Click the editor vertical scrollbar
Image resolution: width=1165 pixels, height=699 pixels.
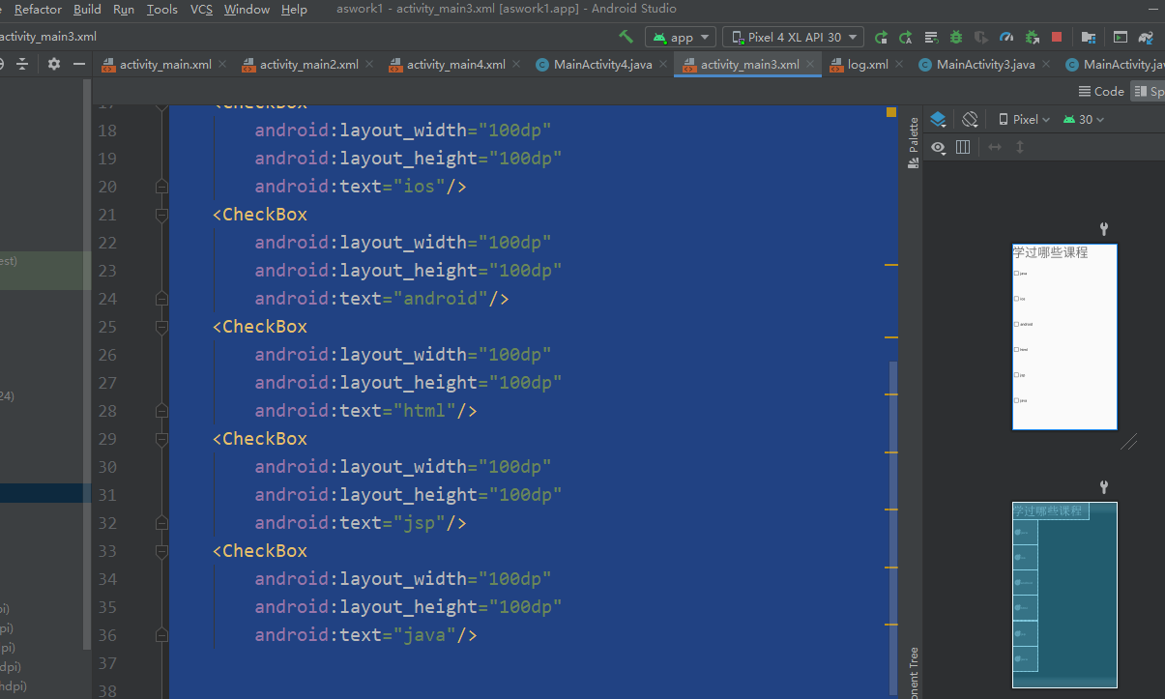(893, 527)
